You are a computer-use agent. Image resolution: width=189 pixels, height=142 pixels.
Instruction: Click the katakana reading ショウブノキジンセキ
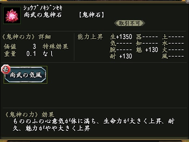43,8
